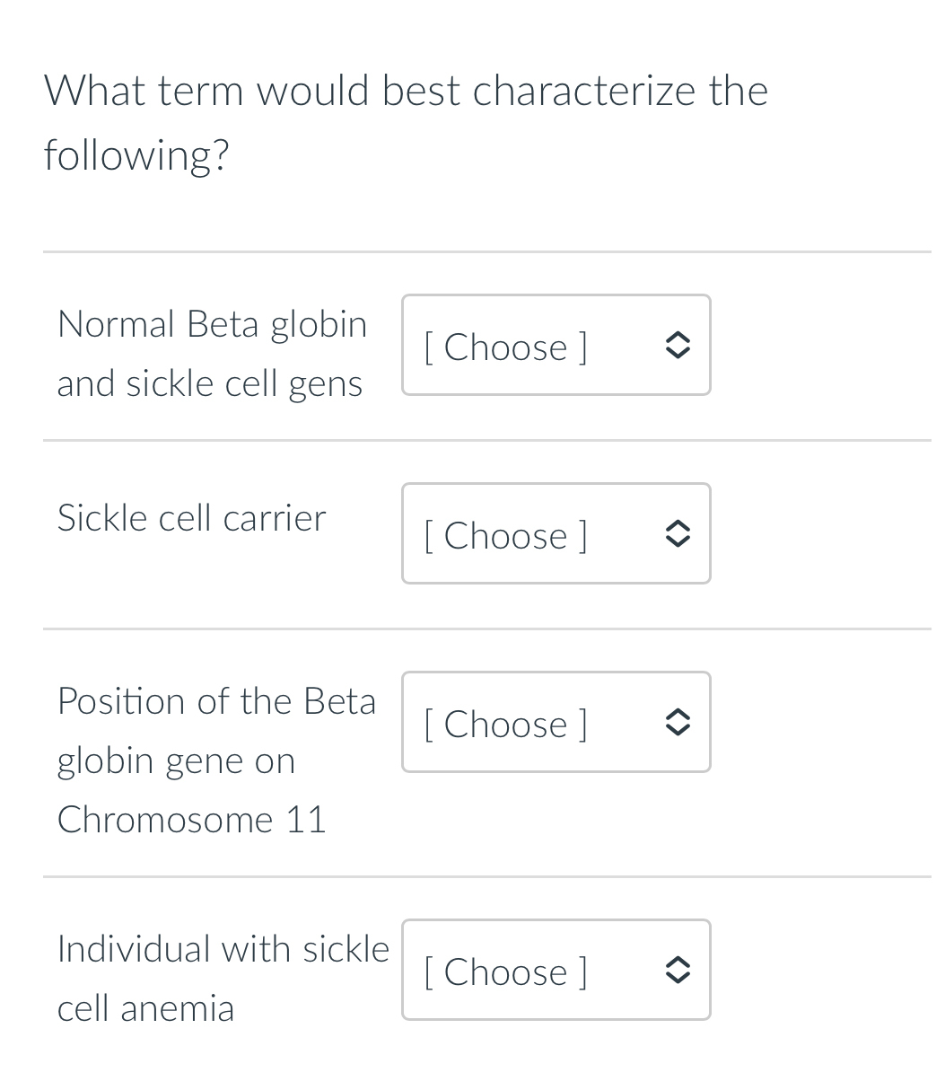Click the up arrow of the third dropdown chevron

pos(678,714)
